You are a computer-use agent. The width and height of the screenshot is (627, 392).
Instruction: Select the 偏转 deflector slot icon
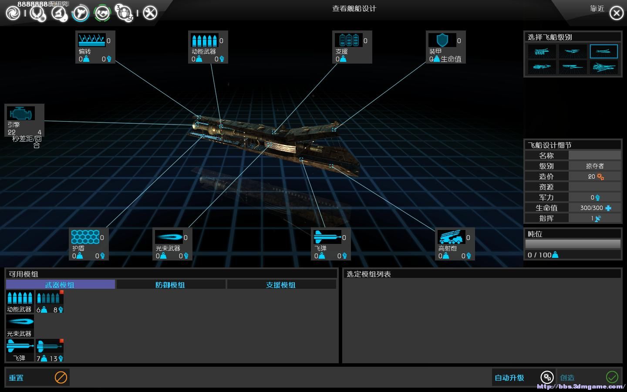pyautogui.click(x=92, y=40)
